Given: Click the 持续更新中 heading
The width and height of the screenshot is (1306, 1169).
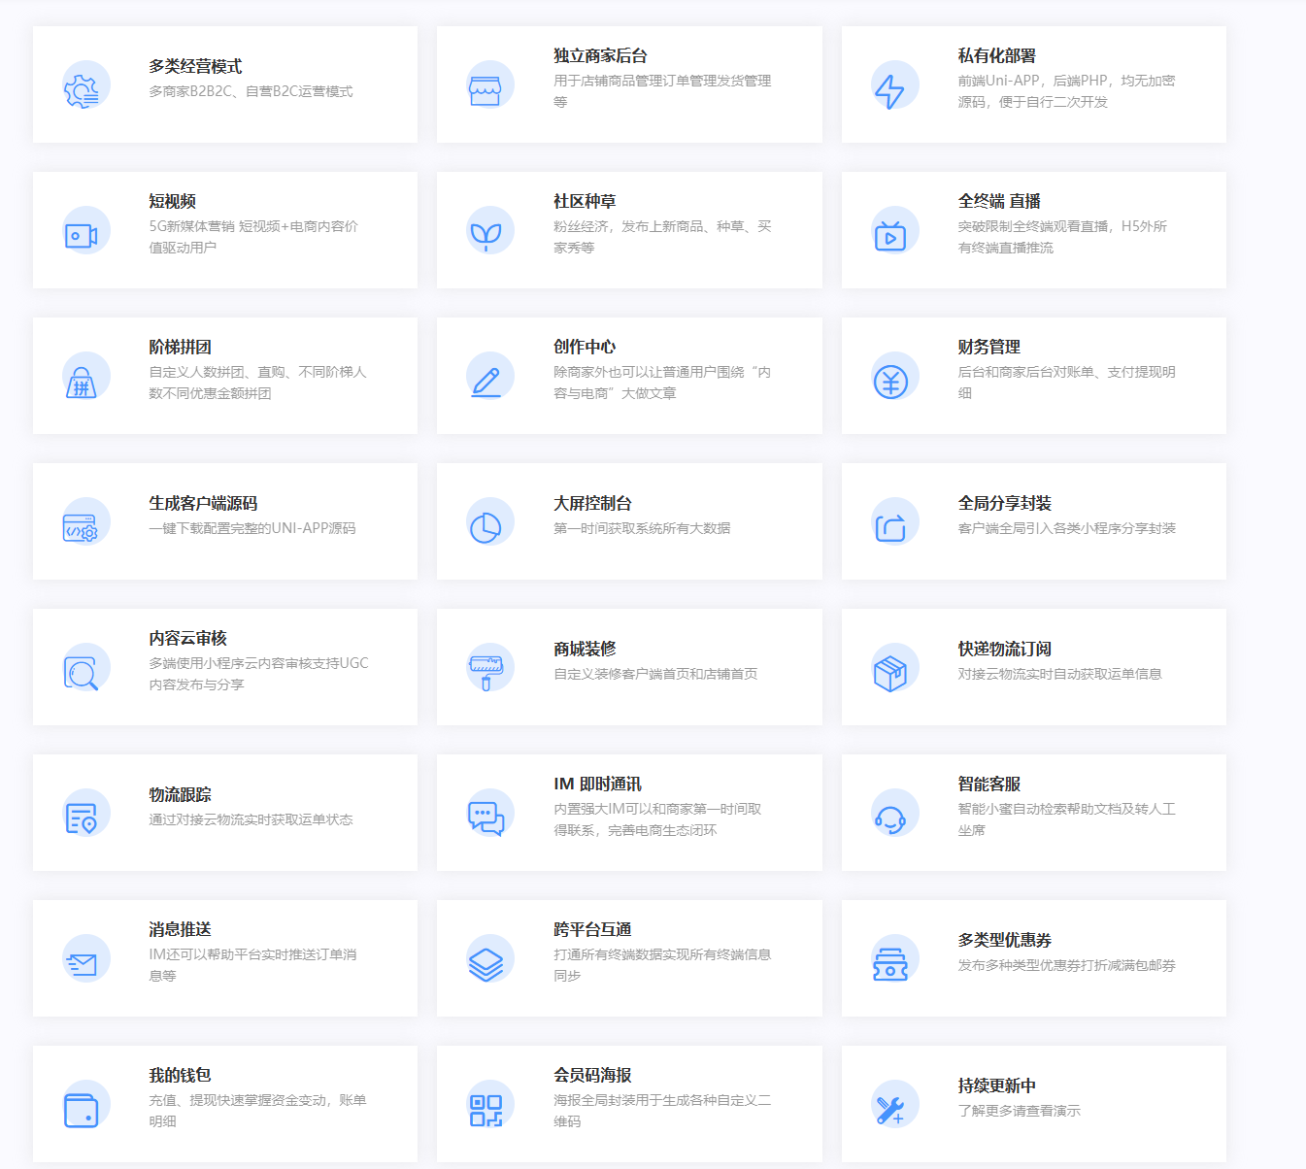Looking at the screenshot, I should [996, 1085].
